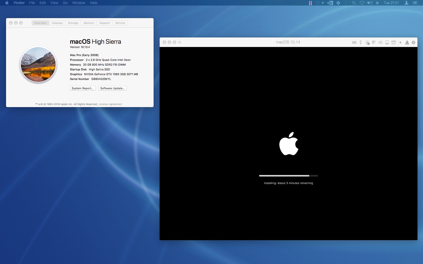Open Notification Center list icon

[x=415, y=3]
